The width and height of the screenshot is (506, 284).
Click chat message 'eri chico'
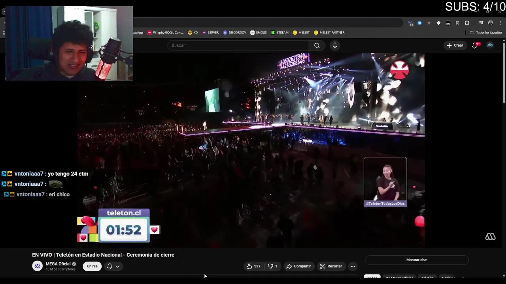pos(59,194)
